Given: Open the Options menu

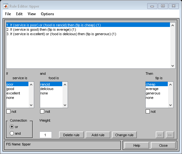Looking at the screenshot, I should click(47, 14).
